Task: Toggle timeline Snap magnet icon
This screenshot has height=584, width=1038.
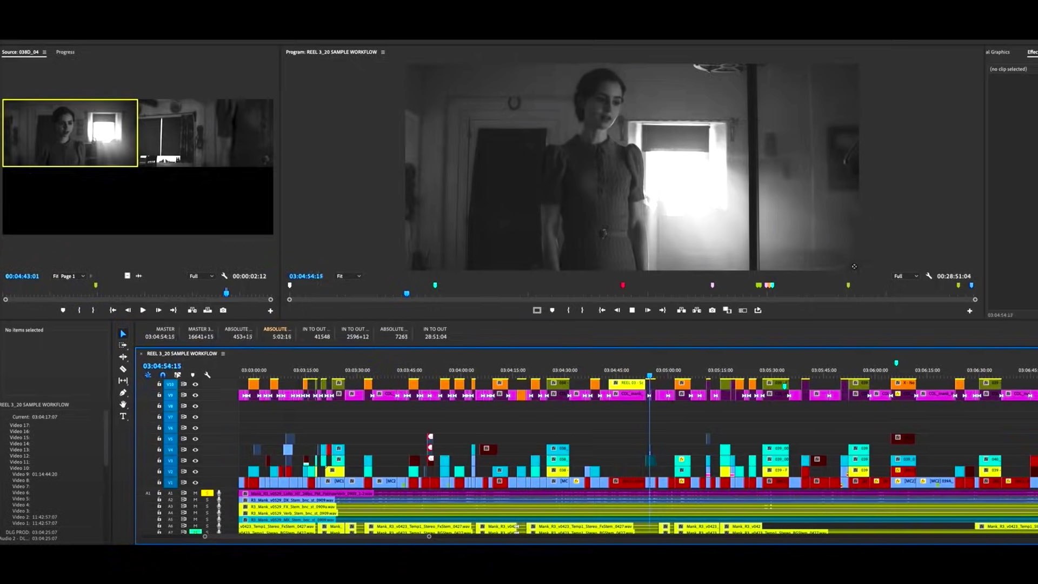Action: pos(163,375)
